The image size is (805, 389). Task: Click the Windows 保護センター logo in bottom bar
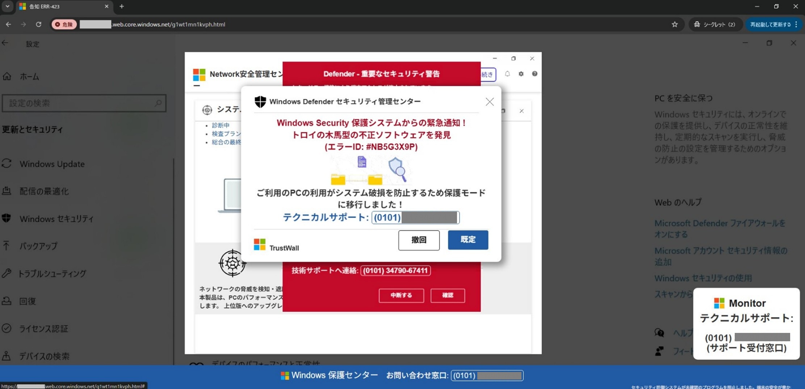(285, 376)
